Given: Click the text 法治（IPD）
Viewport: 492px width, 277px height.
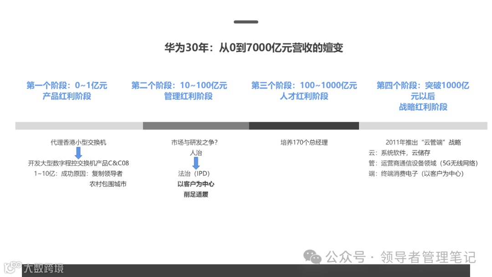Looking at the screenshot, I should pos(194,174).
